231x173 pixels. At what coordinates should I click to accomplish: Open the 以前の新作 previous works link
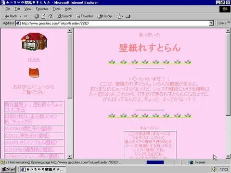click(30, 119)
